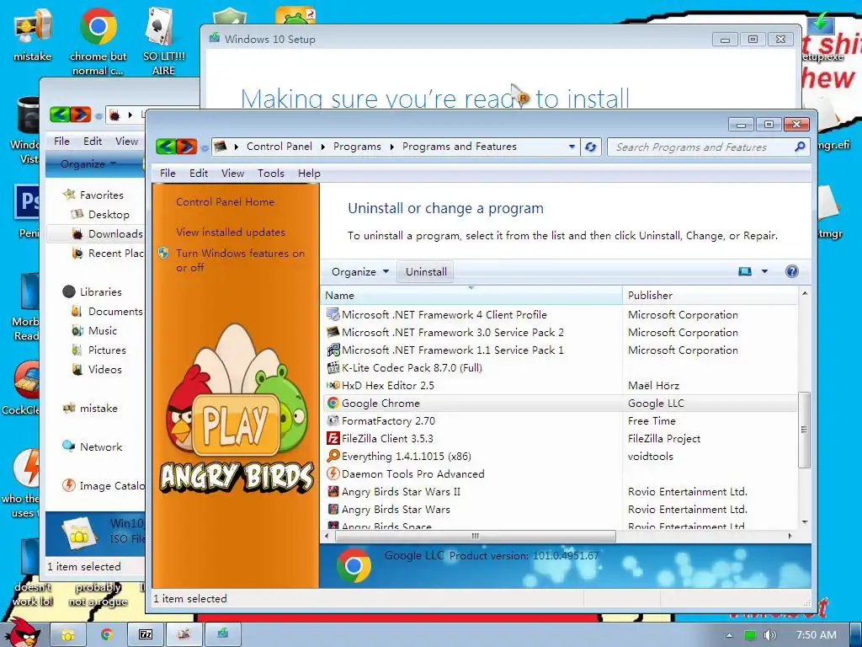Viewport: 862px width, 647px height.
Task: Click the Daemon Tools Pro Advanced icon
Action: [333, 473]
